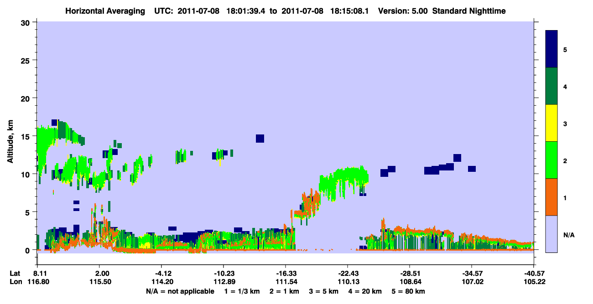Click longitude value 108.64
593x304 pixels.
click(410, 282)
